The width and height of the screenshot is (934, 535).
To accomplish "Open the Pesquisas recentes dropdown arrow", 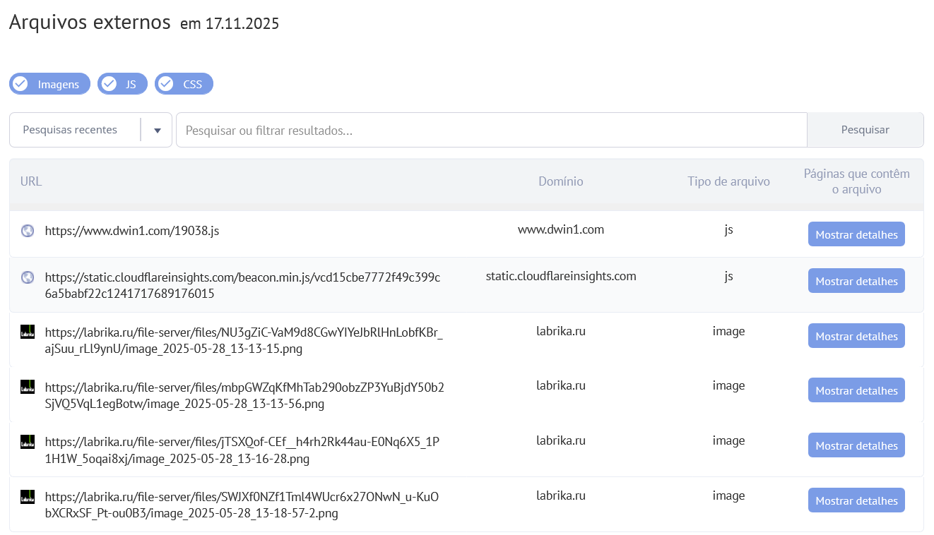I will 157,129.
